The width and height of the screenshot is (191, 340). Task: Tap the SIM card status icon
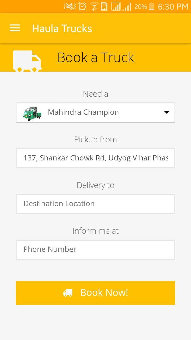[x=104, y=6]
